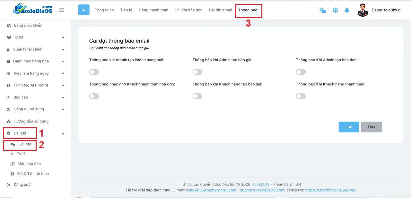
Task: Click the double-gear Cài đặt submenu icon
Action: coord(13,144)
